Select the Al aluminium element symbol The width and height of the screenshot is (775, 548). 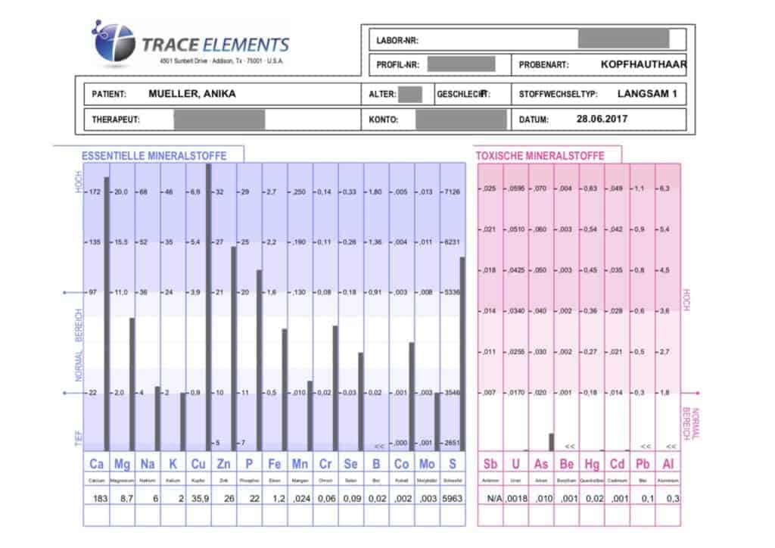point(668,463)
